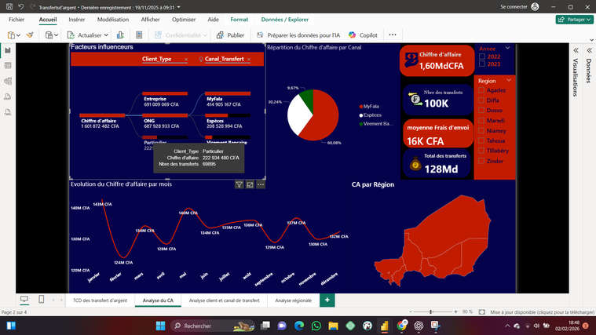This screenshot has height=335, width=596.
Task: Open the Insérer ribbon tab
Action: (x=77, y=20)
